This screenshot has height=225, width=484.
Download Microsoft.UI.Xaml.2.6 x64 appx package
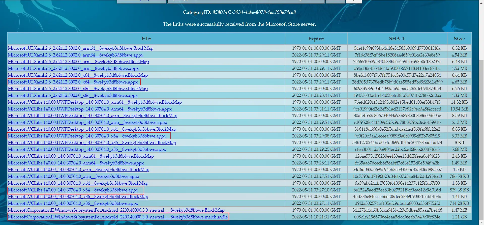point(73,82)
